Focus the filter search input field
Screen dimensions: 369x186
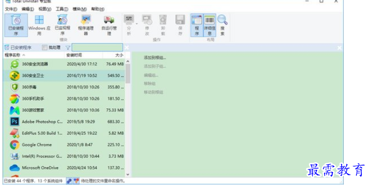97,48
